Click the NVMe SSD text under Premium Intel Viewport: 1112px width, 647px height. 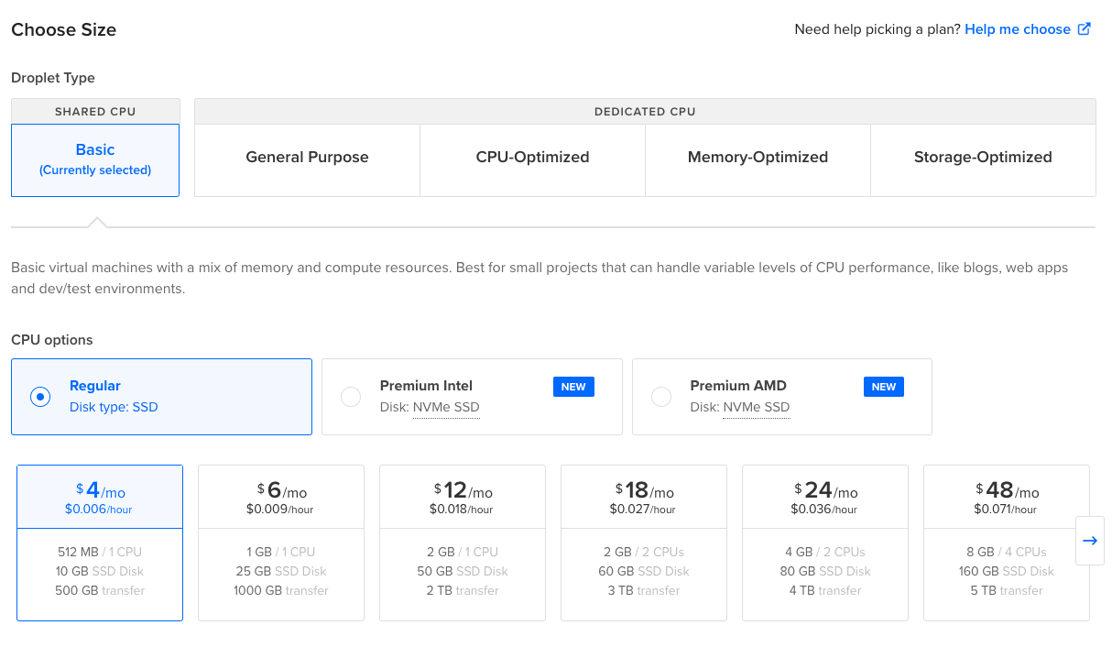(446, 408)
